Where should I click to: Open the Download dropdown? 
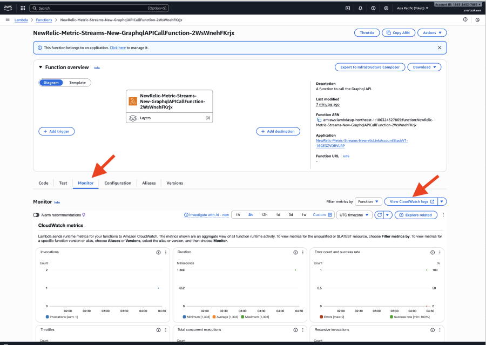[424, 67]
